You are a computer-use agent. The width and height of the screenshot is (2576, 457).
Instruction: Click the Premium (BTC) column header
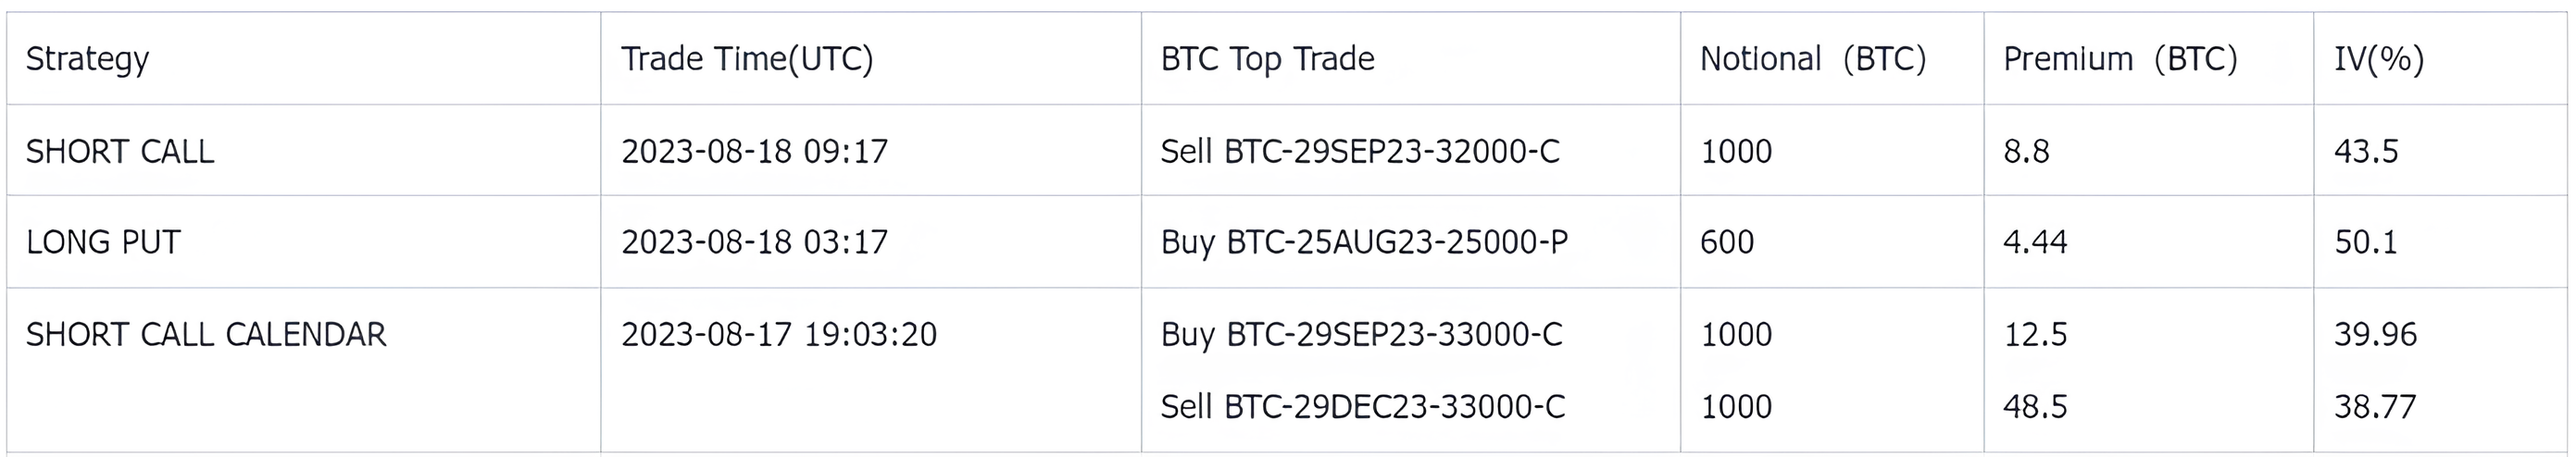point(2120,59)
